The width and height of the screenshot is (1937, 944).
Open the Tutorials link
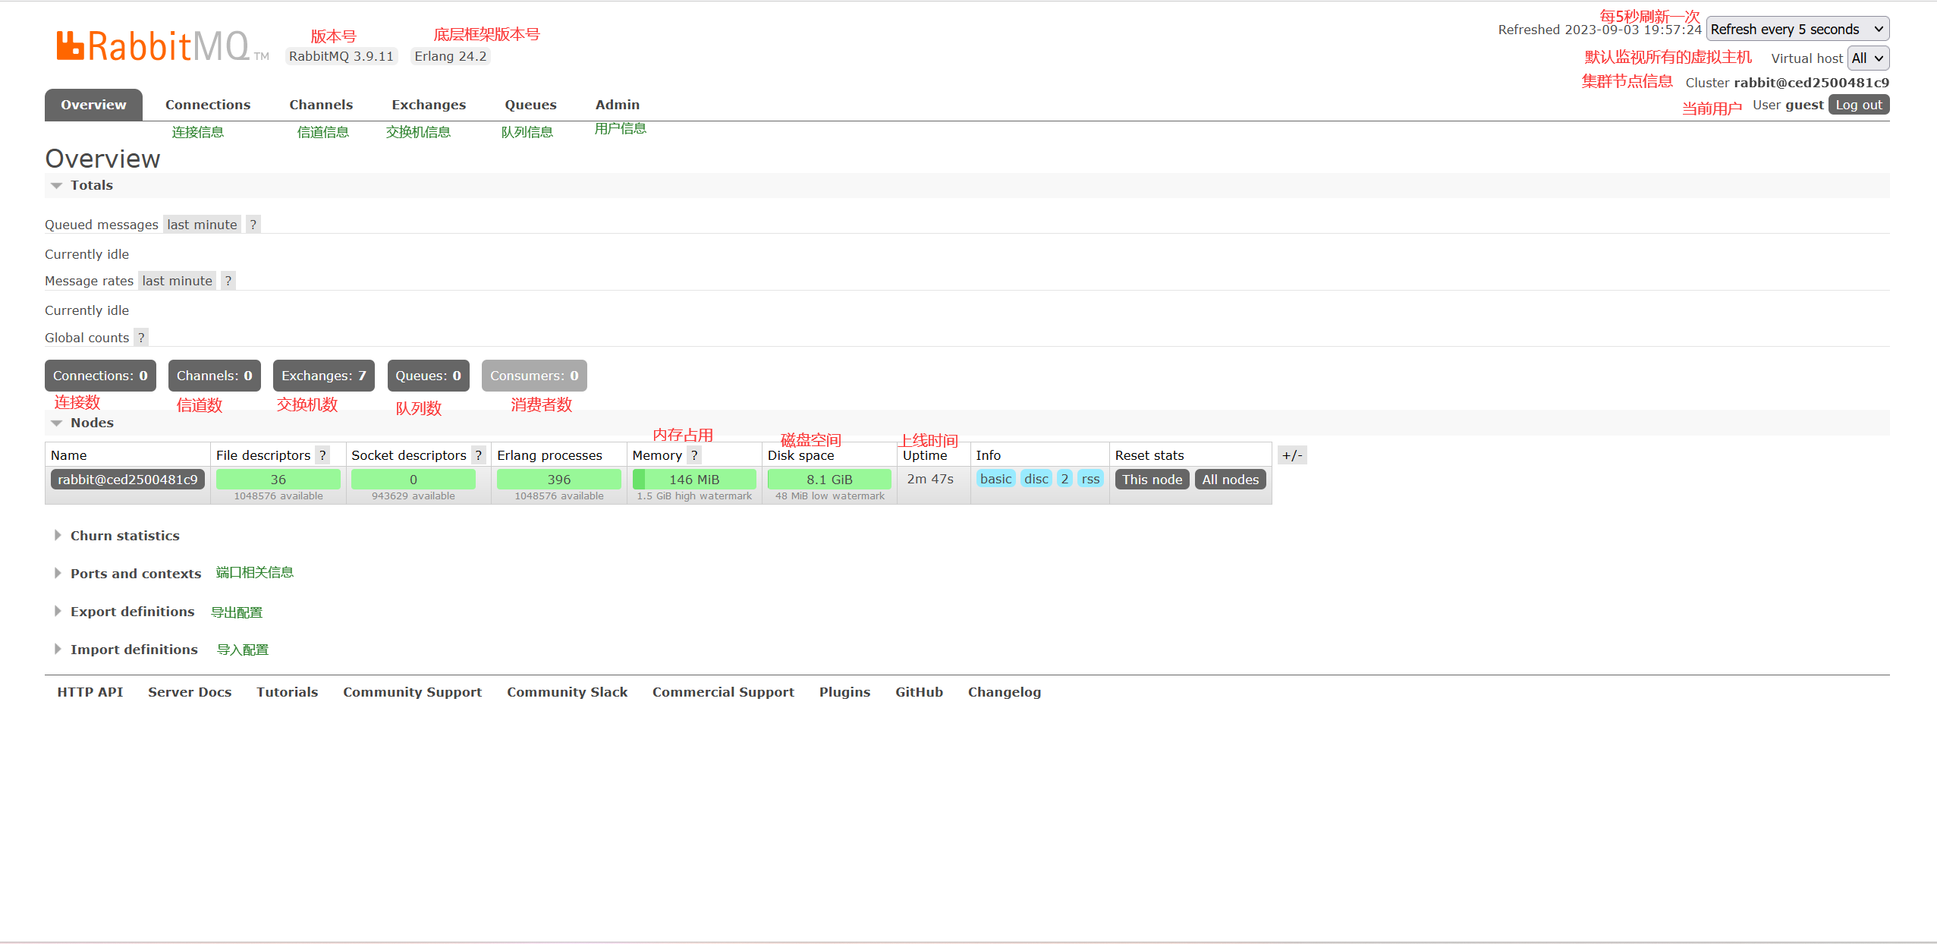click(x=287, y=692)
